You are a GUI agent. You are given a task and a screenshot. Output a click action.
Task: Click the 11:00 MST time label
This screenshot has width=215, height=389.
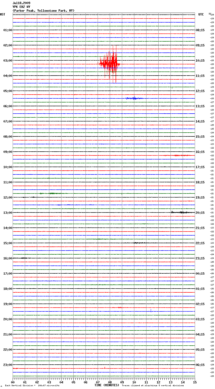pyautogui.click(x=8, y=182)
